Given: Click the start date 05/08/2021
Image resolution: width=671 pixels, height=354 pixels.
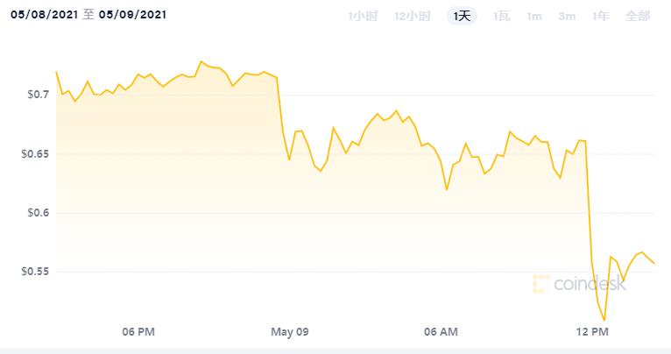Looking at the screenshot, I should click(43, 15).
